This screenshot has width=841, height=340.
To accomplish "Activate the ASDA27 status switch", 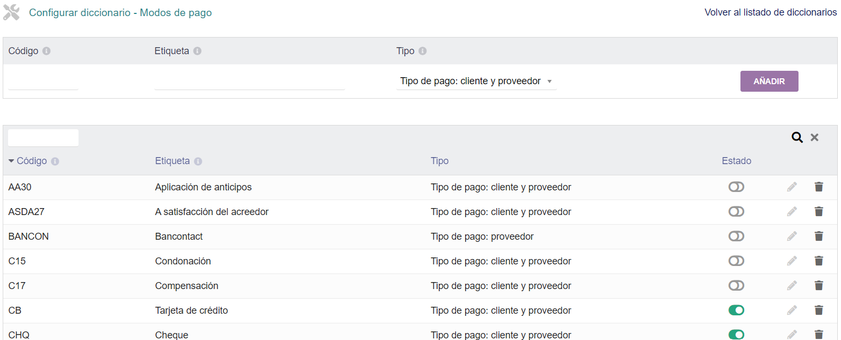I will coord(736,212).
